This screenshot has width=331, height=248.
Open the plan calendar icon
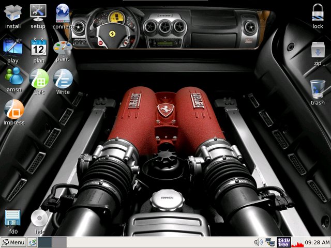pyautogui.click(x=38, y=47)
